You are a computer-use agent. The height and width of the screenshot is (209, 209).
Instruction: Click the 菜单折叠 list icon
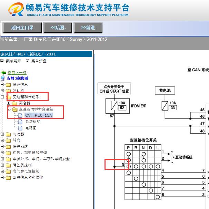[x=27, y=61]
